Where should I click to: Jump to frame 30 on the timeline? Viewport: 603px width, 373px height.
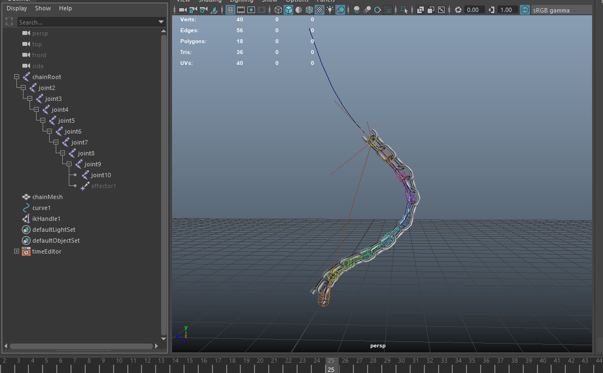401,360
